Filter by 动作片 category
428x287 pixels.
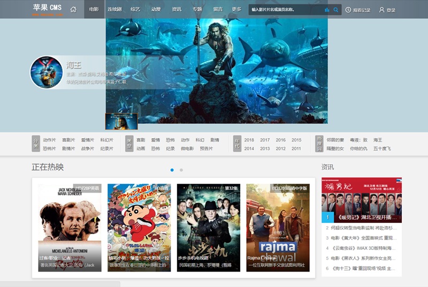[x=49, y=140]
